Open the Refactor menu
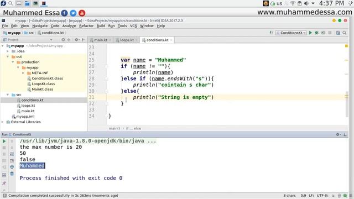 (86, 26)
